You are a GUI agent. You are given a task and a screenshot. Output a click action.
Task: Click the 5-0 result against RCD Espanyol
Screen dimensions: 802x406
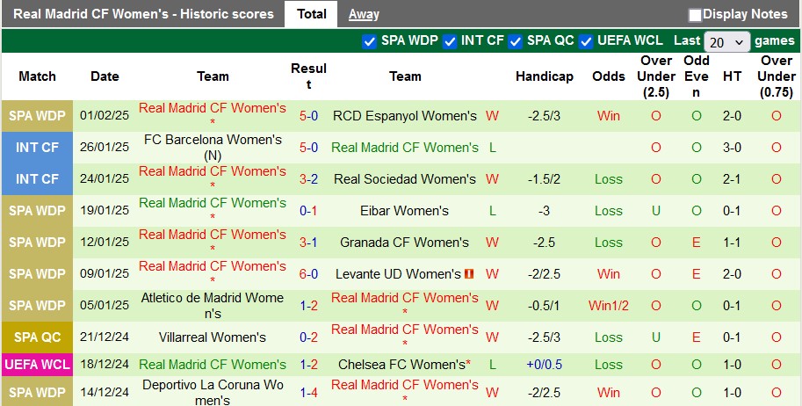click(x=308, y=116)
